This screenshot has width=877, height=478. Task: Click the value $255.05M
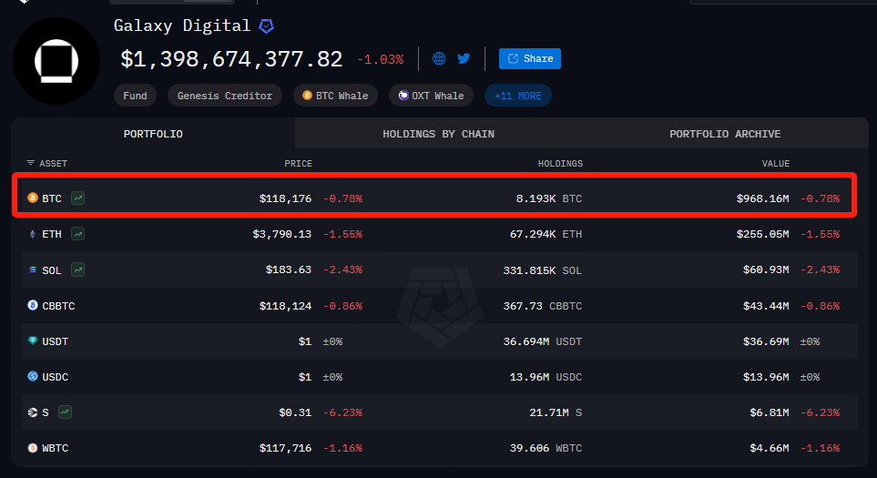763,234
